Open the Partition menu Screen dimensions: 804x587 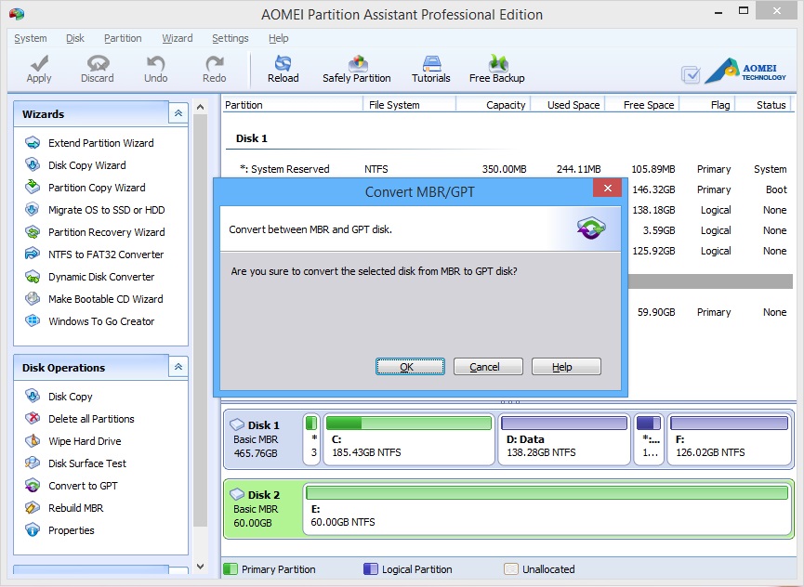[123, 38]
